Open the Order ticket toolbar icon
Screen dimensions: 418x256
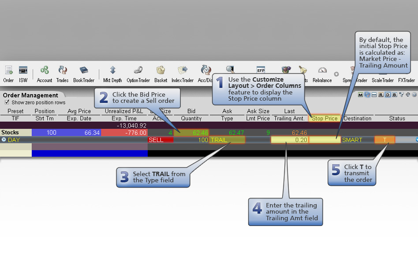click(8, 70)
